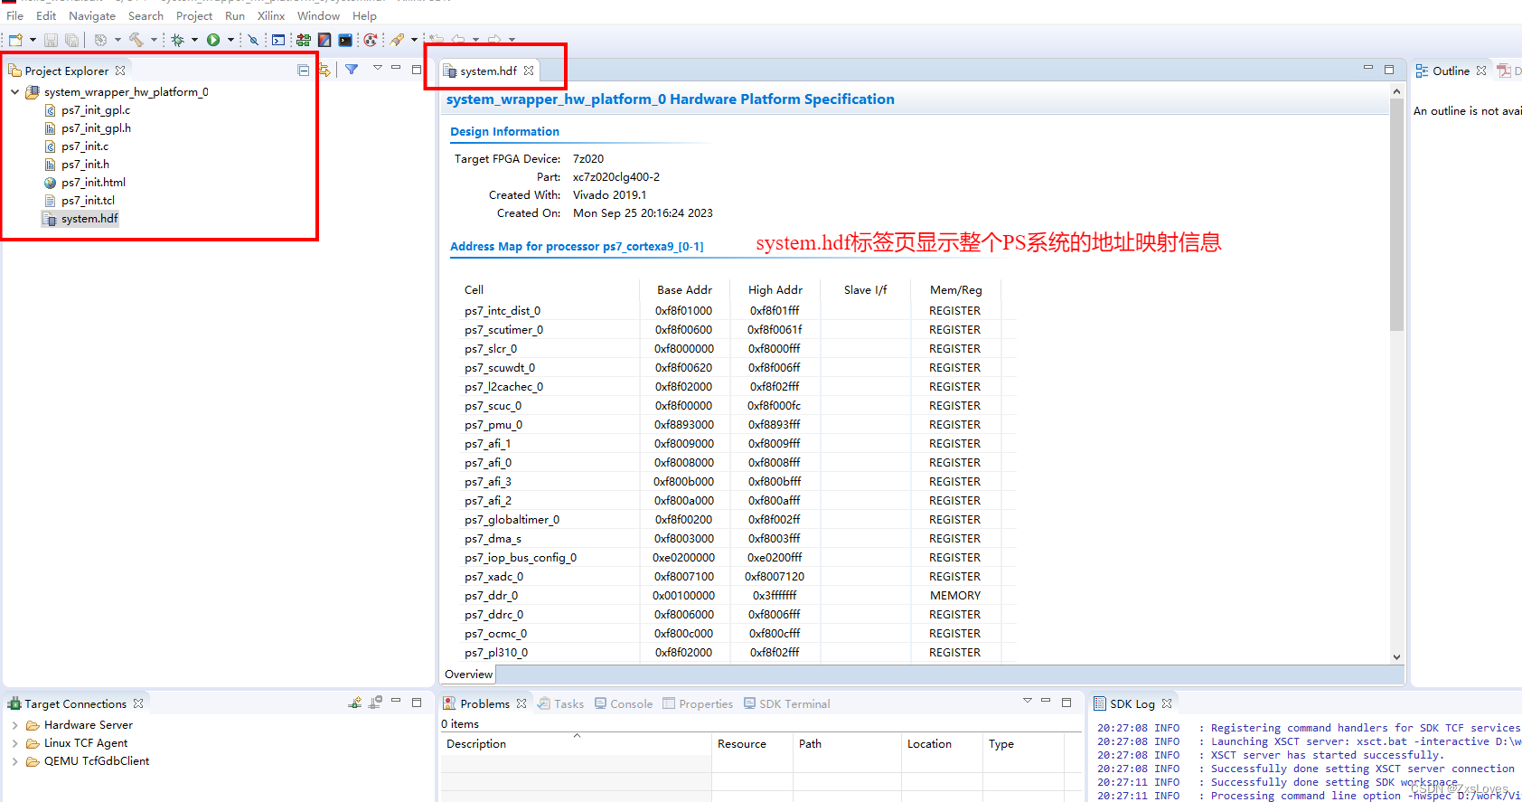Switch to the system.hdf editor tab
The height and width of the screenshot is (802, 1522).
click(488, 71)
